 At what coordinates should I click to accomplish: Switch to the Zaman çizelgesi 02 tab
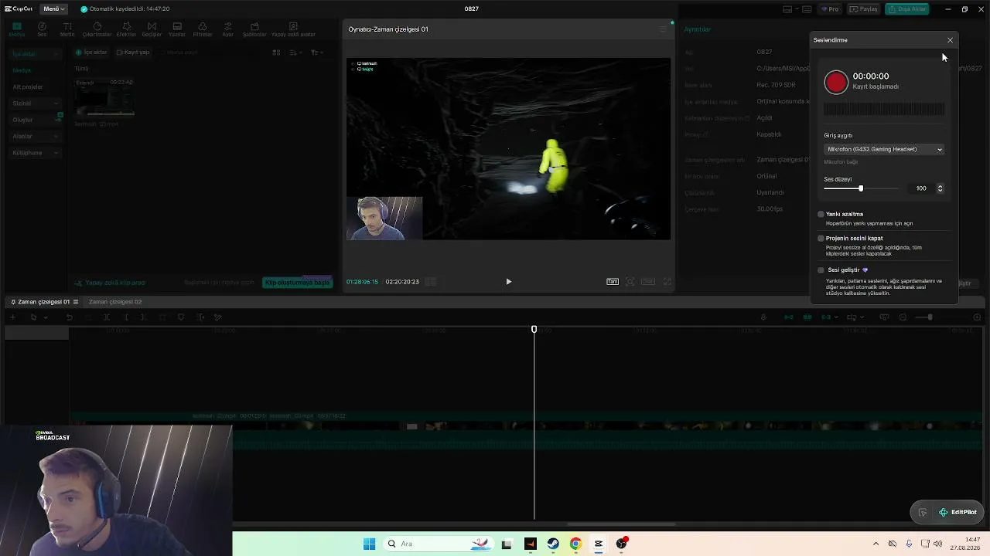click(115, 302)
